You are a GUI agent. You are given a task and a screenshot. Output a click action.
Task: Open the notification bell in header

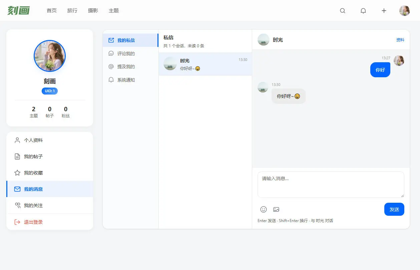[x=363, y=11]
